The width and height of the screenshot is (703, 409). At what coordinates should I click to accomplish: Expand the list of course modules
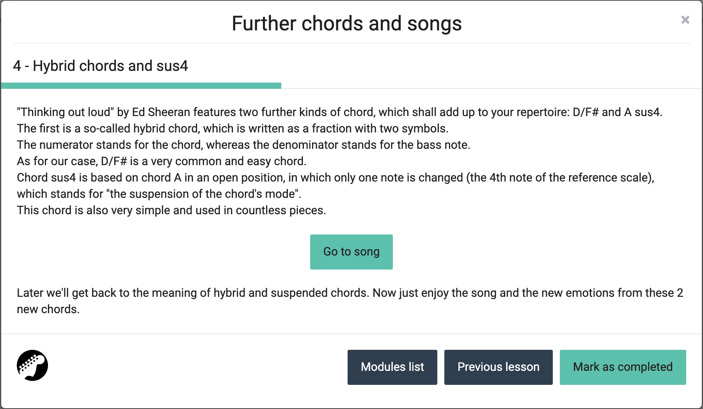(392, 367)
